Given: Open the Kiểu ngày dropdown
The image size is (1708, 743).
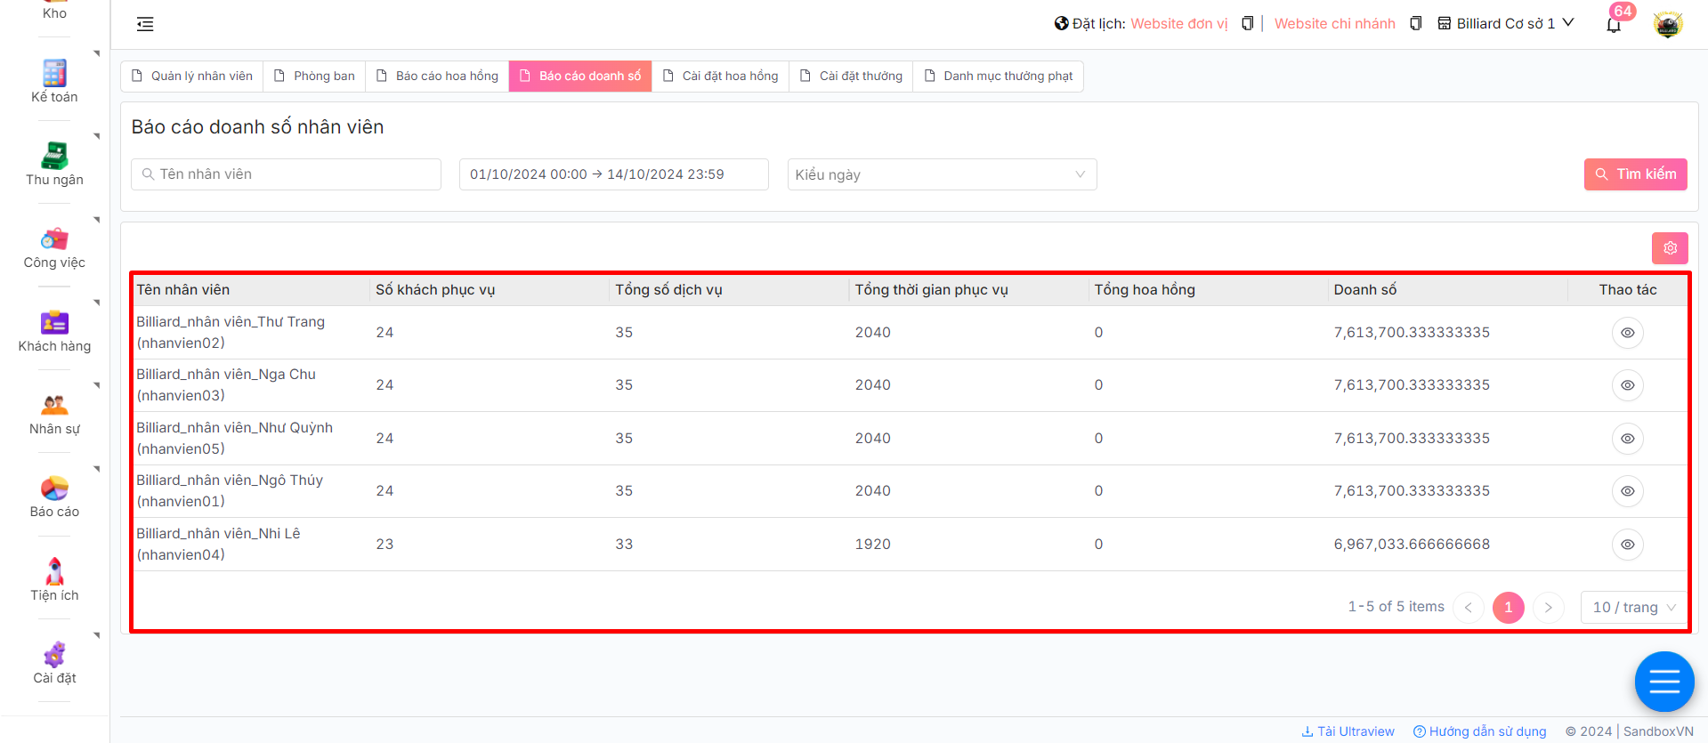Looking at the screenshot, I should [x=941, y=174].
